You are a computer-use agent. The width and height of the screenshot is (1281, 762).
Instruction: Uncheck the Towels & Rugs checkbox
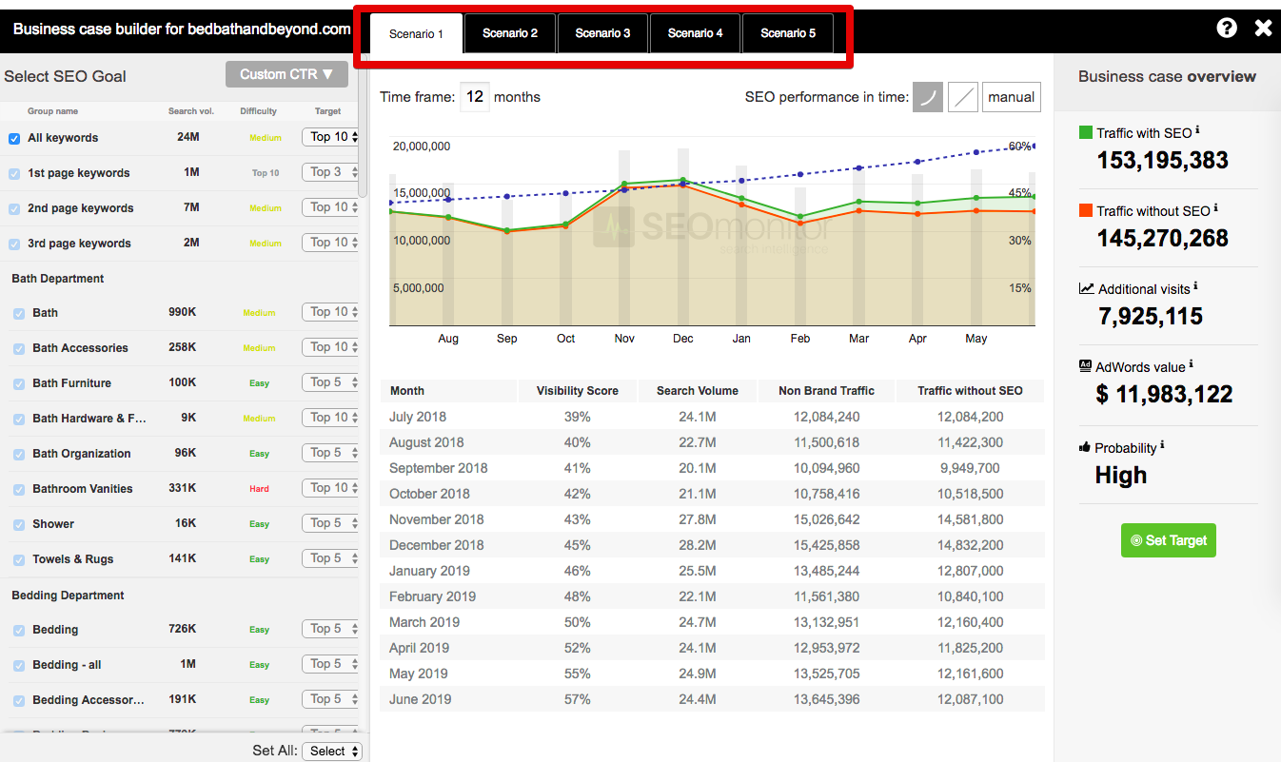pos(19,559)
